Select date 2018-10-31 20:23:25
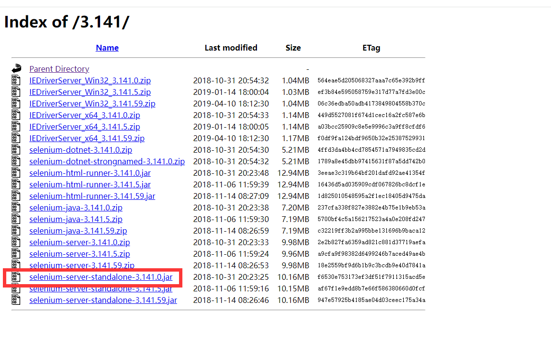Image resolution: width=551 pixels, height=340 pixels. pyautogui.click(x=231, y=277)
